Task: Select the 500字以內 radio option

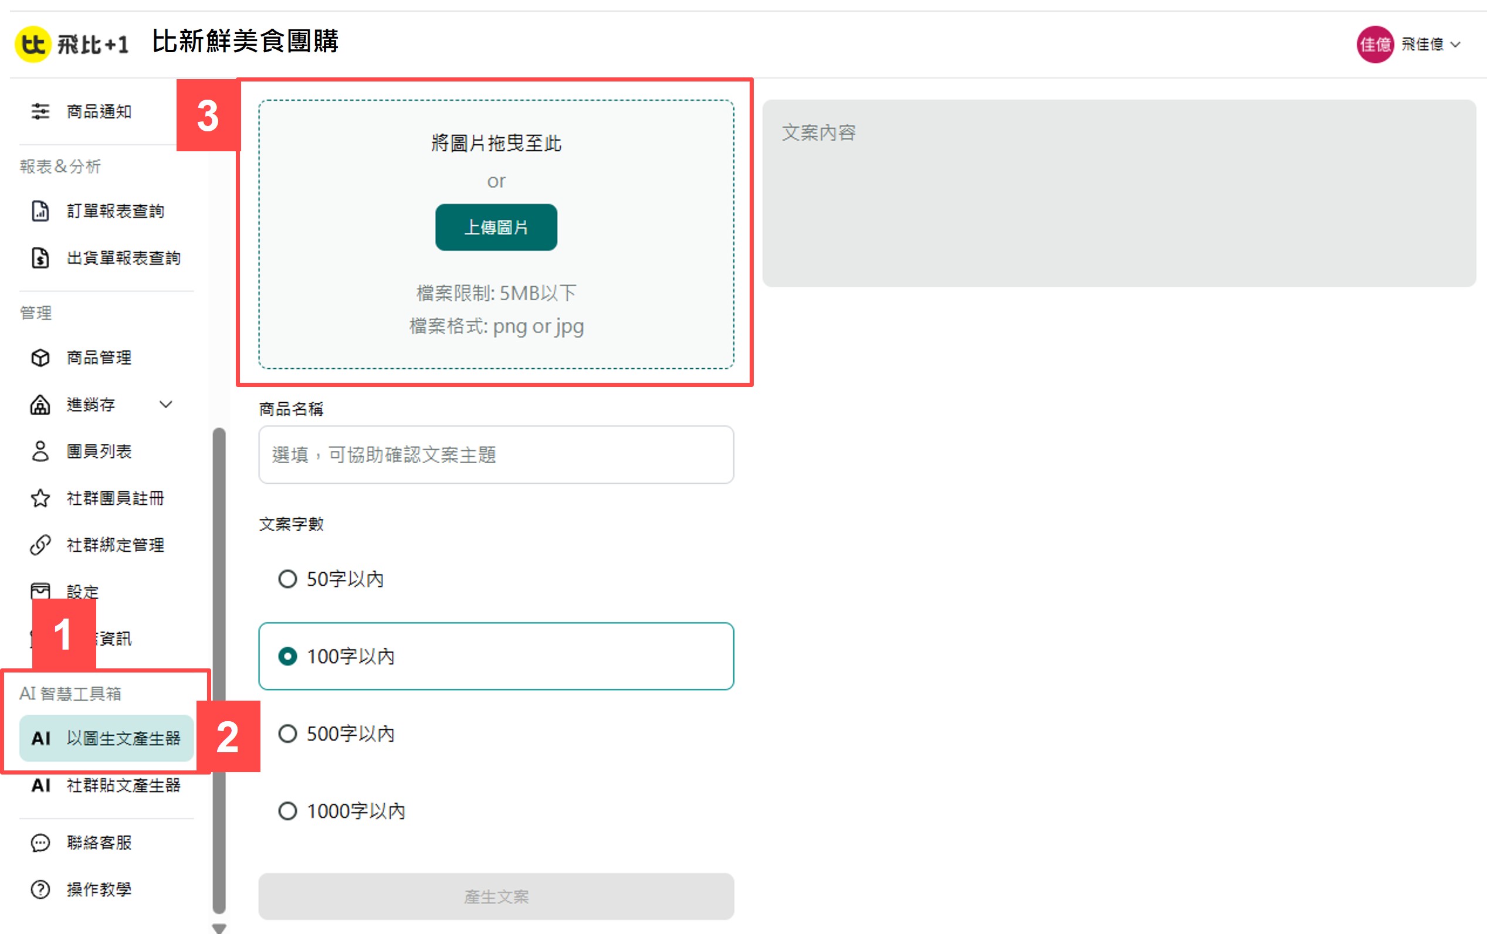Action: coord(287,734)
